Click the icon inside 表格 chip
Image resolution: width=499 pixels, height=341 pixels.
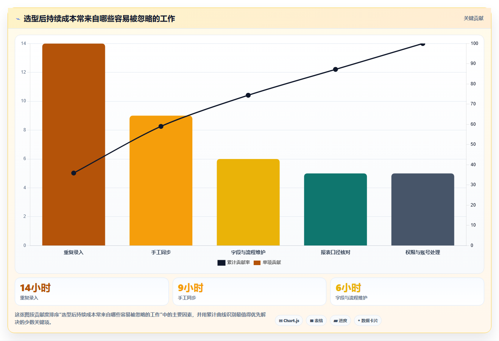click(312, 321)
